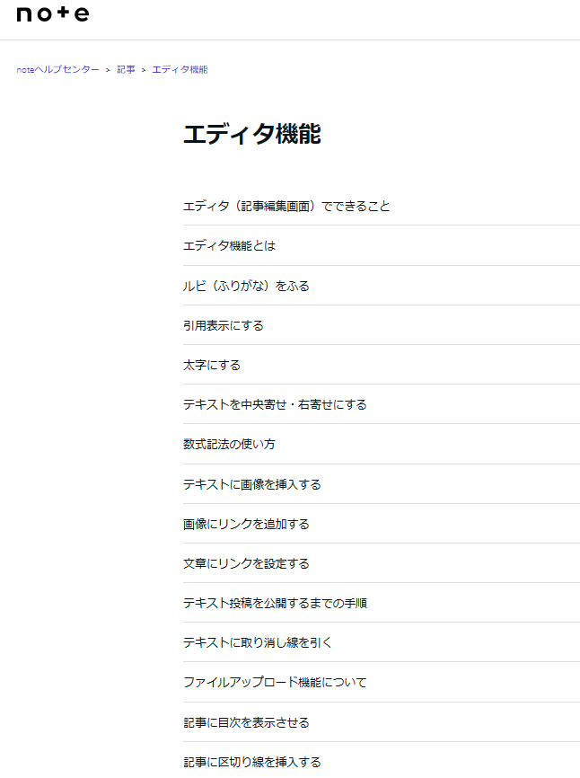Click the note logo

point(53,13)
